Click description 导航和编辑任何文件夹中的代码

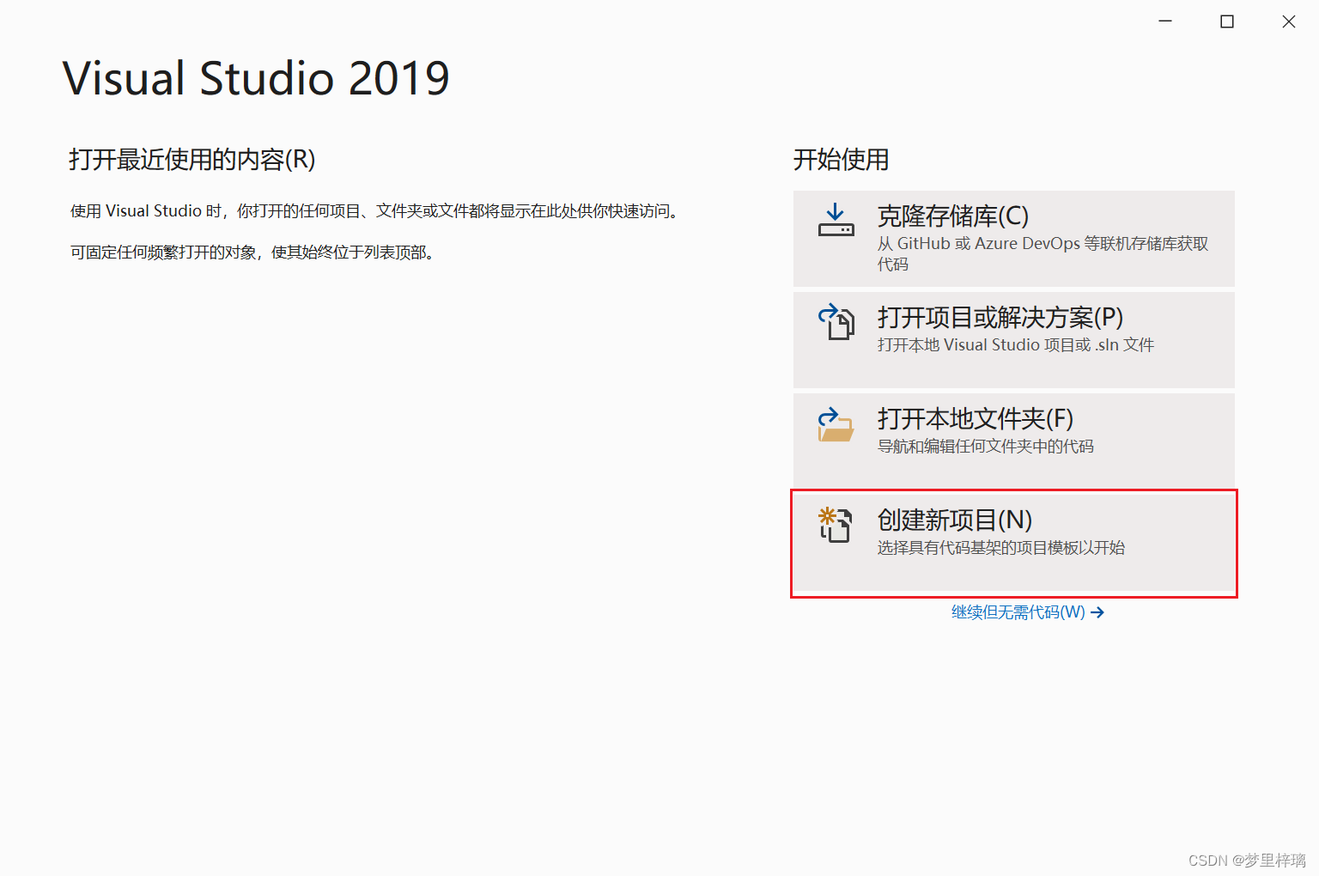coord(985,446)
